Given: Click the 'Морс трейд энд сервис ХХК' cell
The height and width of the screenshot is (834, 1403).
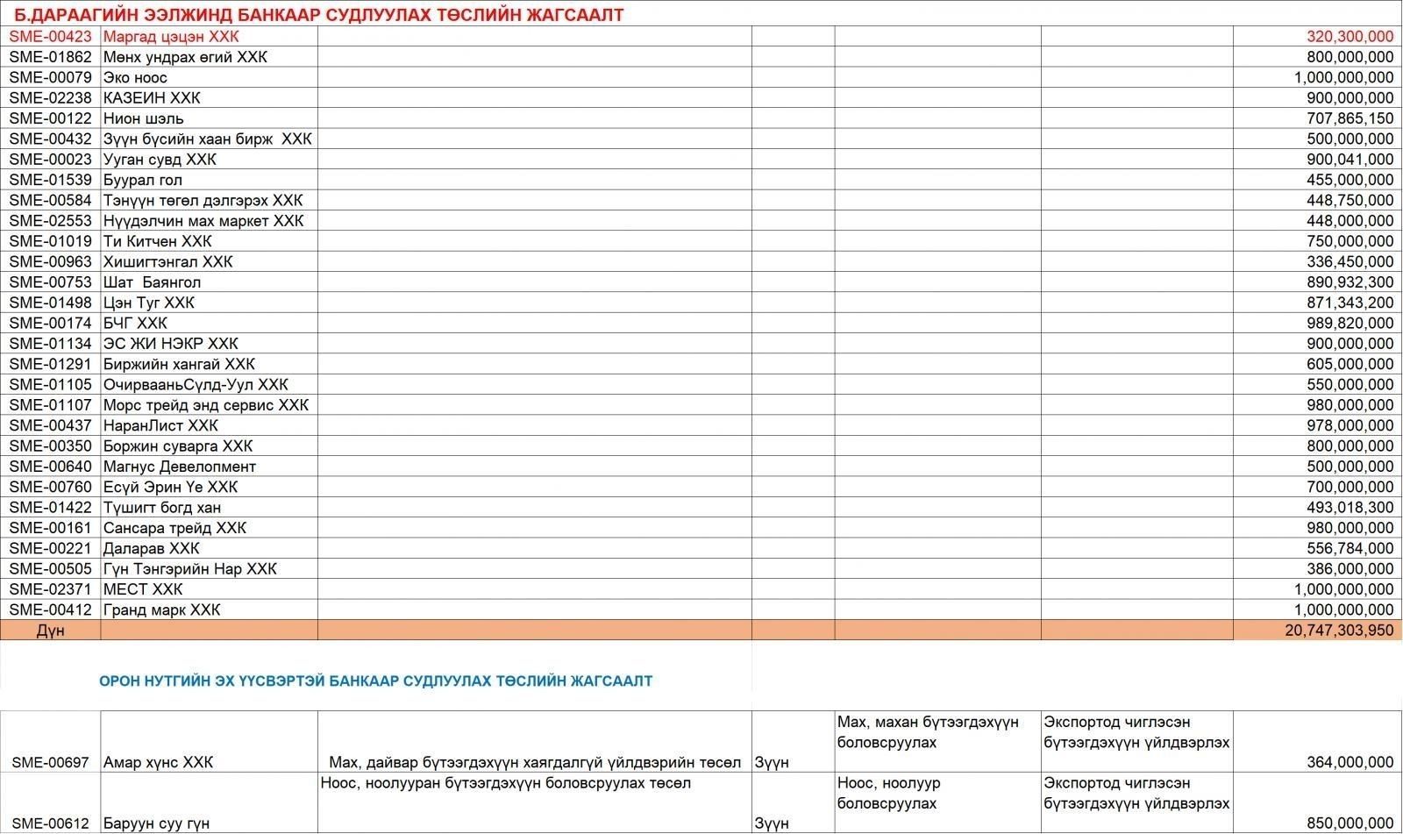Looking at the screenshot, I should click(x=206, y=405).
